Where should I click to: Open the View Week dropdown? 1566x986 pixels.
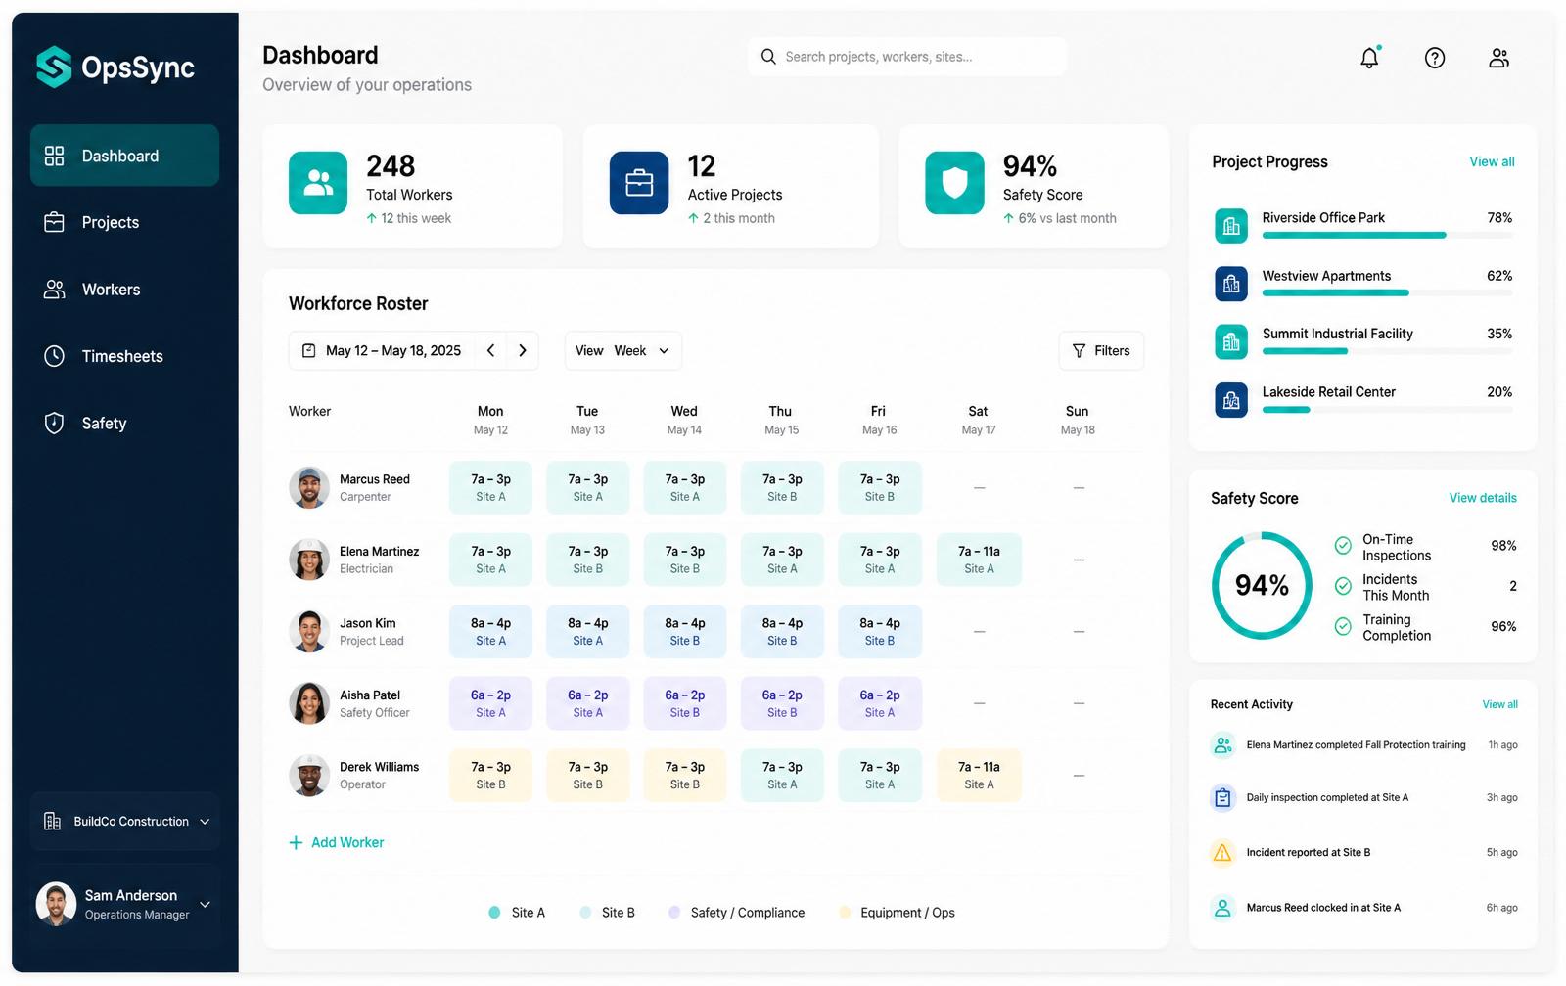623,350
